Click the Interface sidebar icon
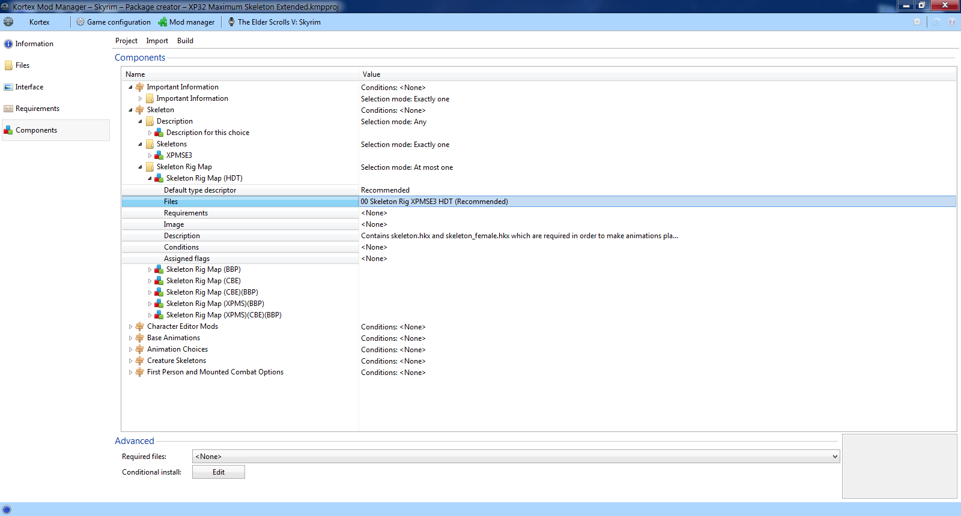Image resolution: width=961 pixels, height=516 pixels. tap(8, 87)
